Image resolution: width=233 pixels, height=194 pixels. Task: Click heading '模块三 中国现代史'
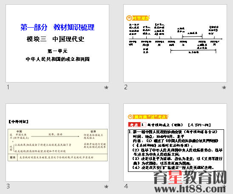(55, 39)
